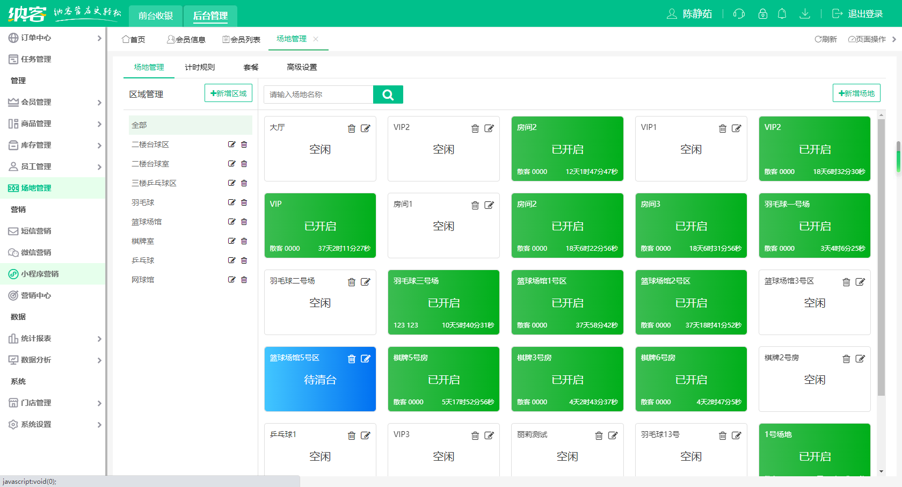Delete 篮球场馆5号区 using its trash icon
This screenshot has height=487, width=902.
[x=352, y=359]
